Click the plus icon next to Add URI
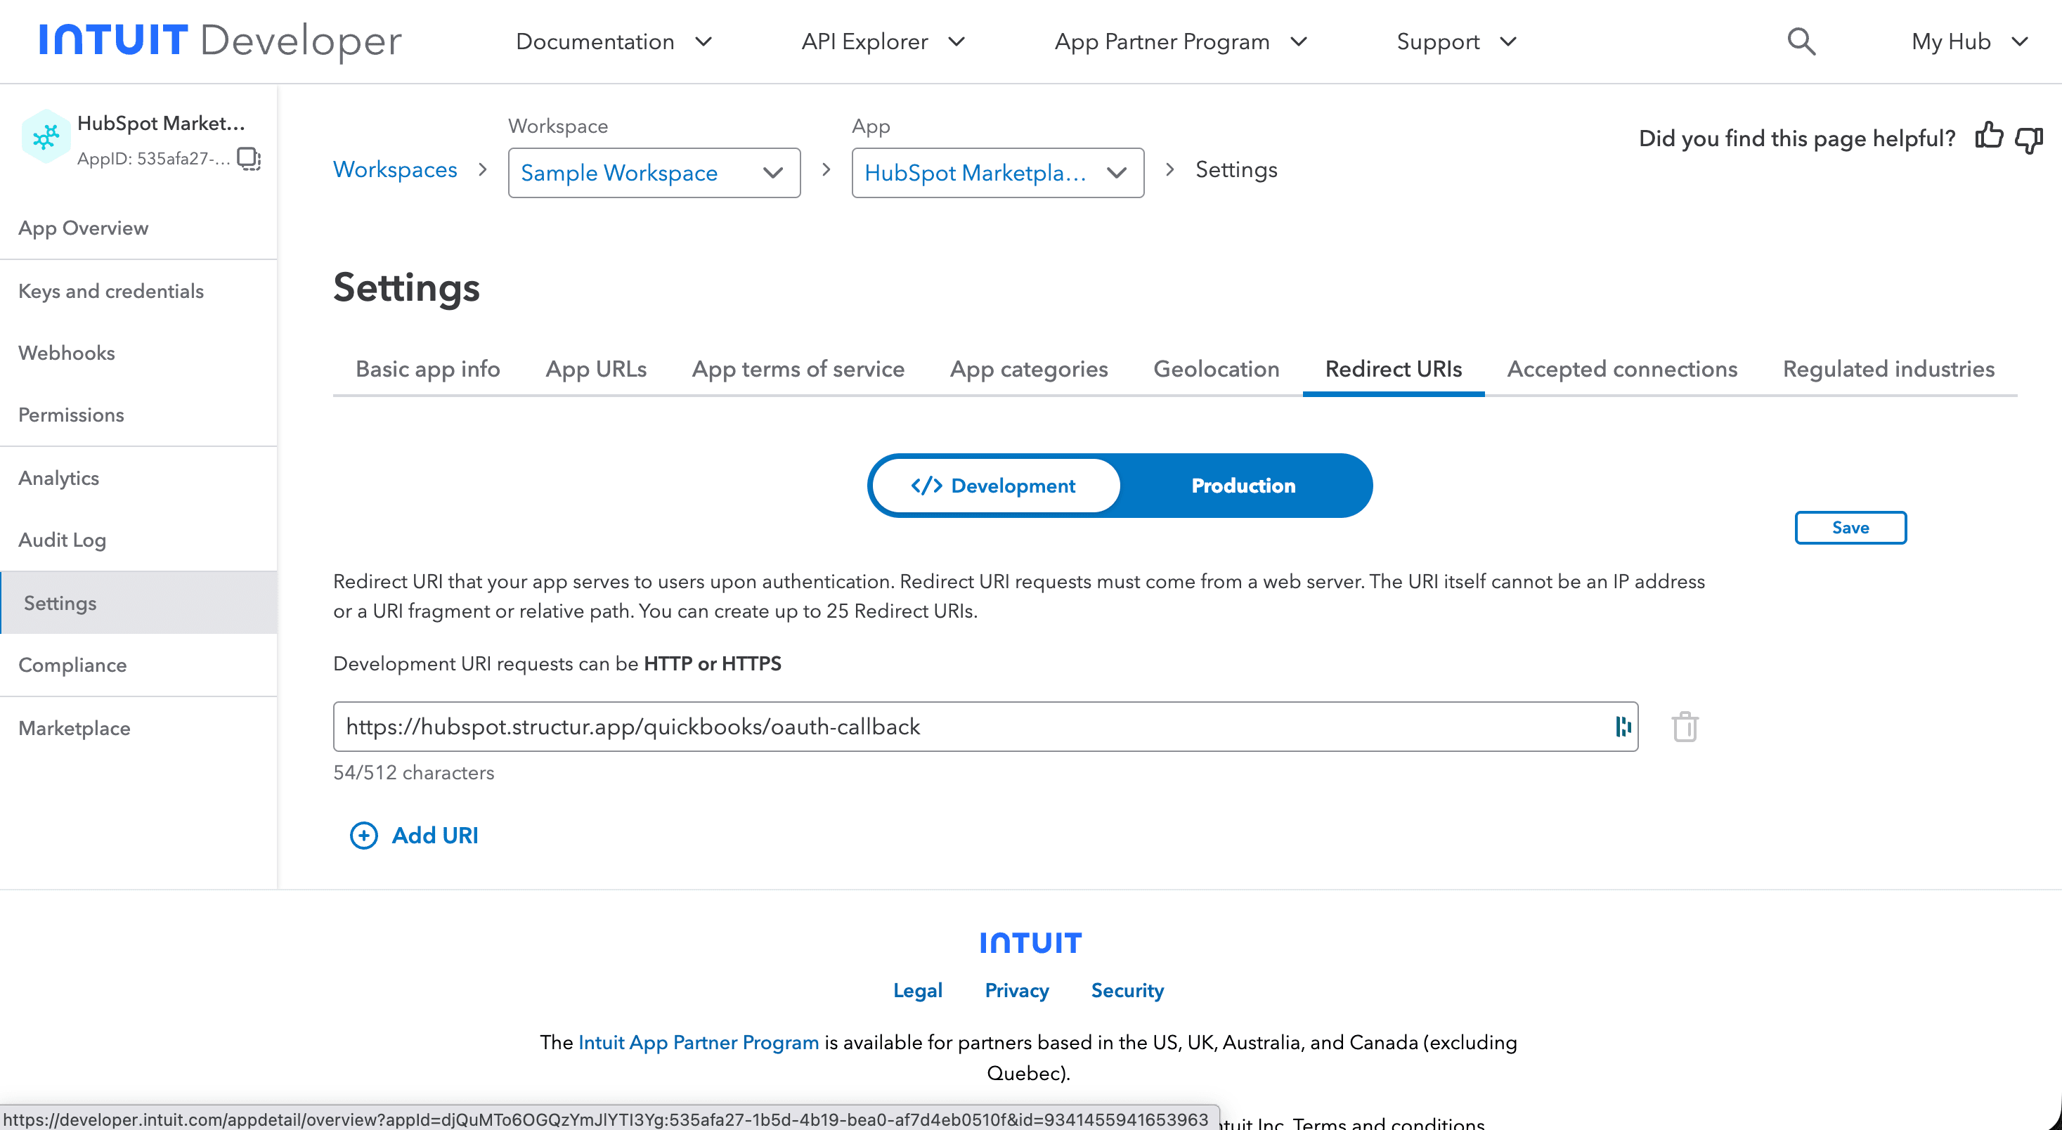This screenshot has width=2062, height=1130. coord(363,835)
